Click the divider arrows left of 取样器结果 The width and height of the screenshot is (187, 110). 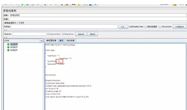[44, 41]
